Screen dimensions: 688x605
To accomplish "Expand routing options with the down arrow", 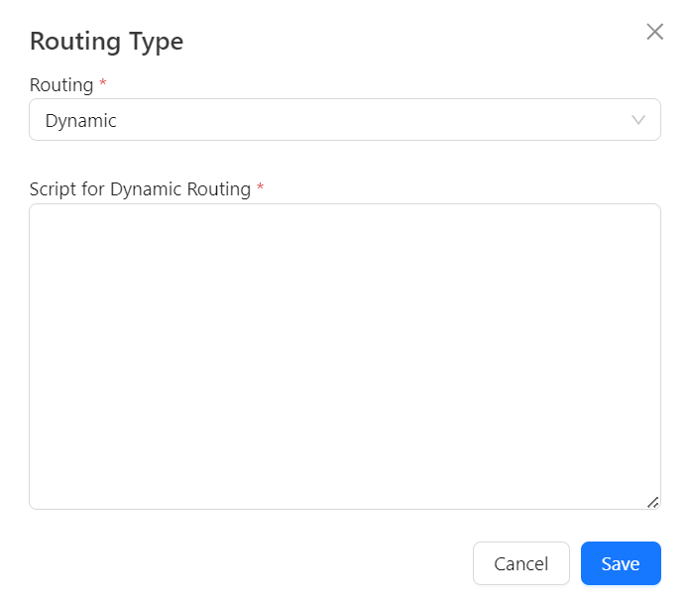I will [x=639, y=120].
